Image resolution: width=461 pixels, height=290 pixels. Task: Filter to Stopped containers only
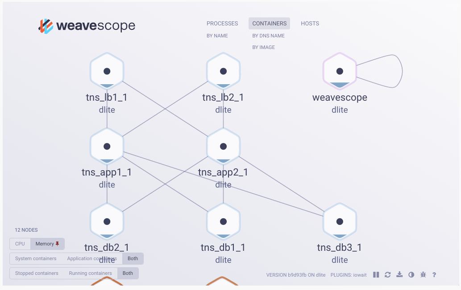(x=37, y=273)
